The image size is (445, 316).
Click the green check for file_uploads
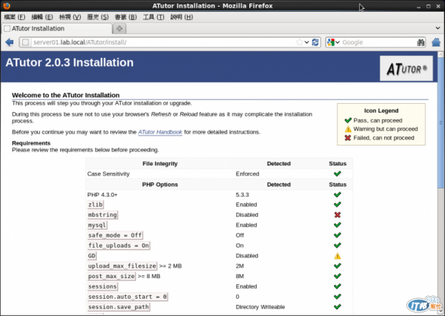click(337, 246)
